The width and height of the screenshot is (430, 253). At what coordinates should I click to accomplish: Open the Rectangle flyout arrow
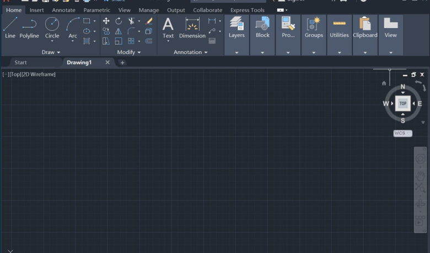[95, 21]
